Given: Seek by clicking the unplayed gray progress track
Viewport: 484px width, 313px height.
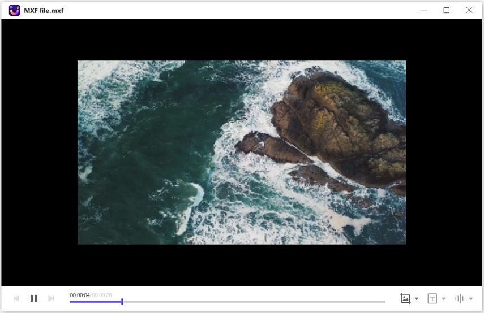Looking at the screenshot, I should click(x=255, y=302).
